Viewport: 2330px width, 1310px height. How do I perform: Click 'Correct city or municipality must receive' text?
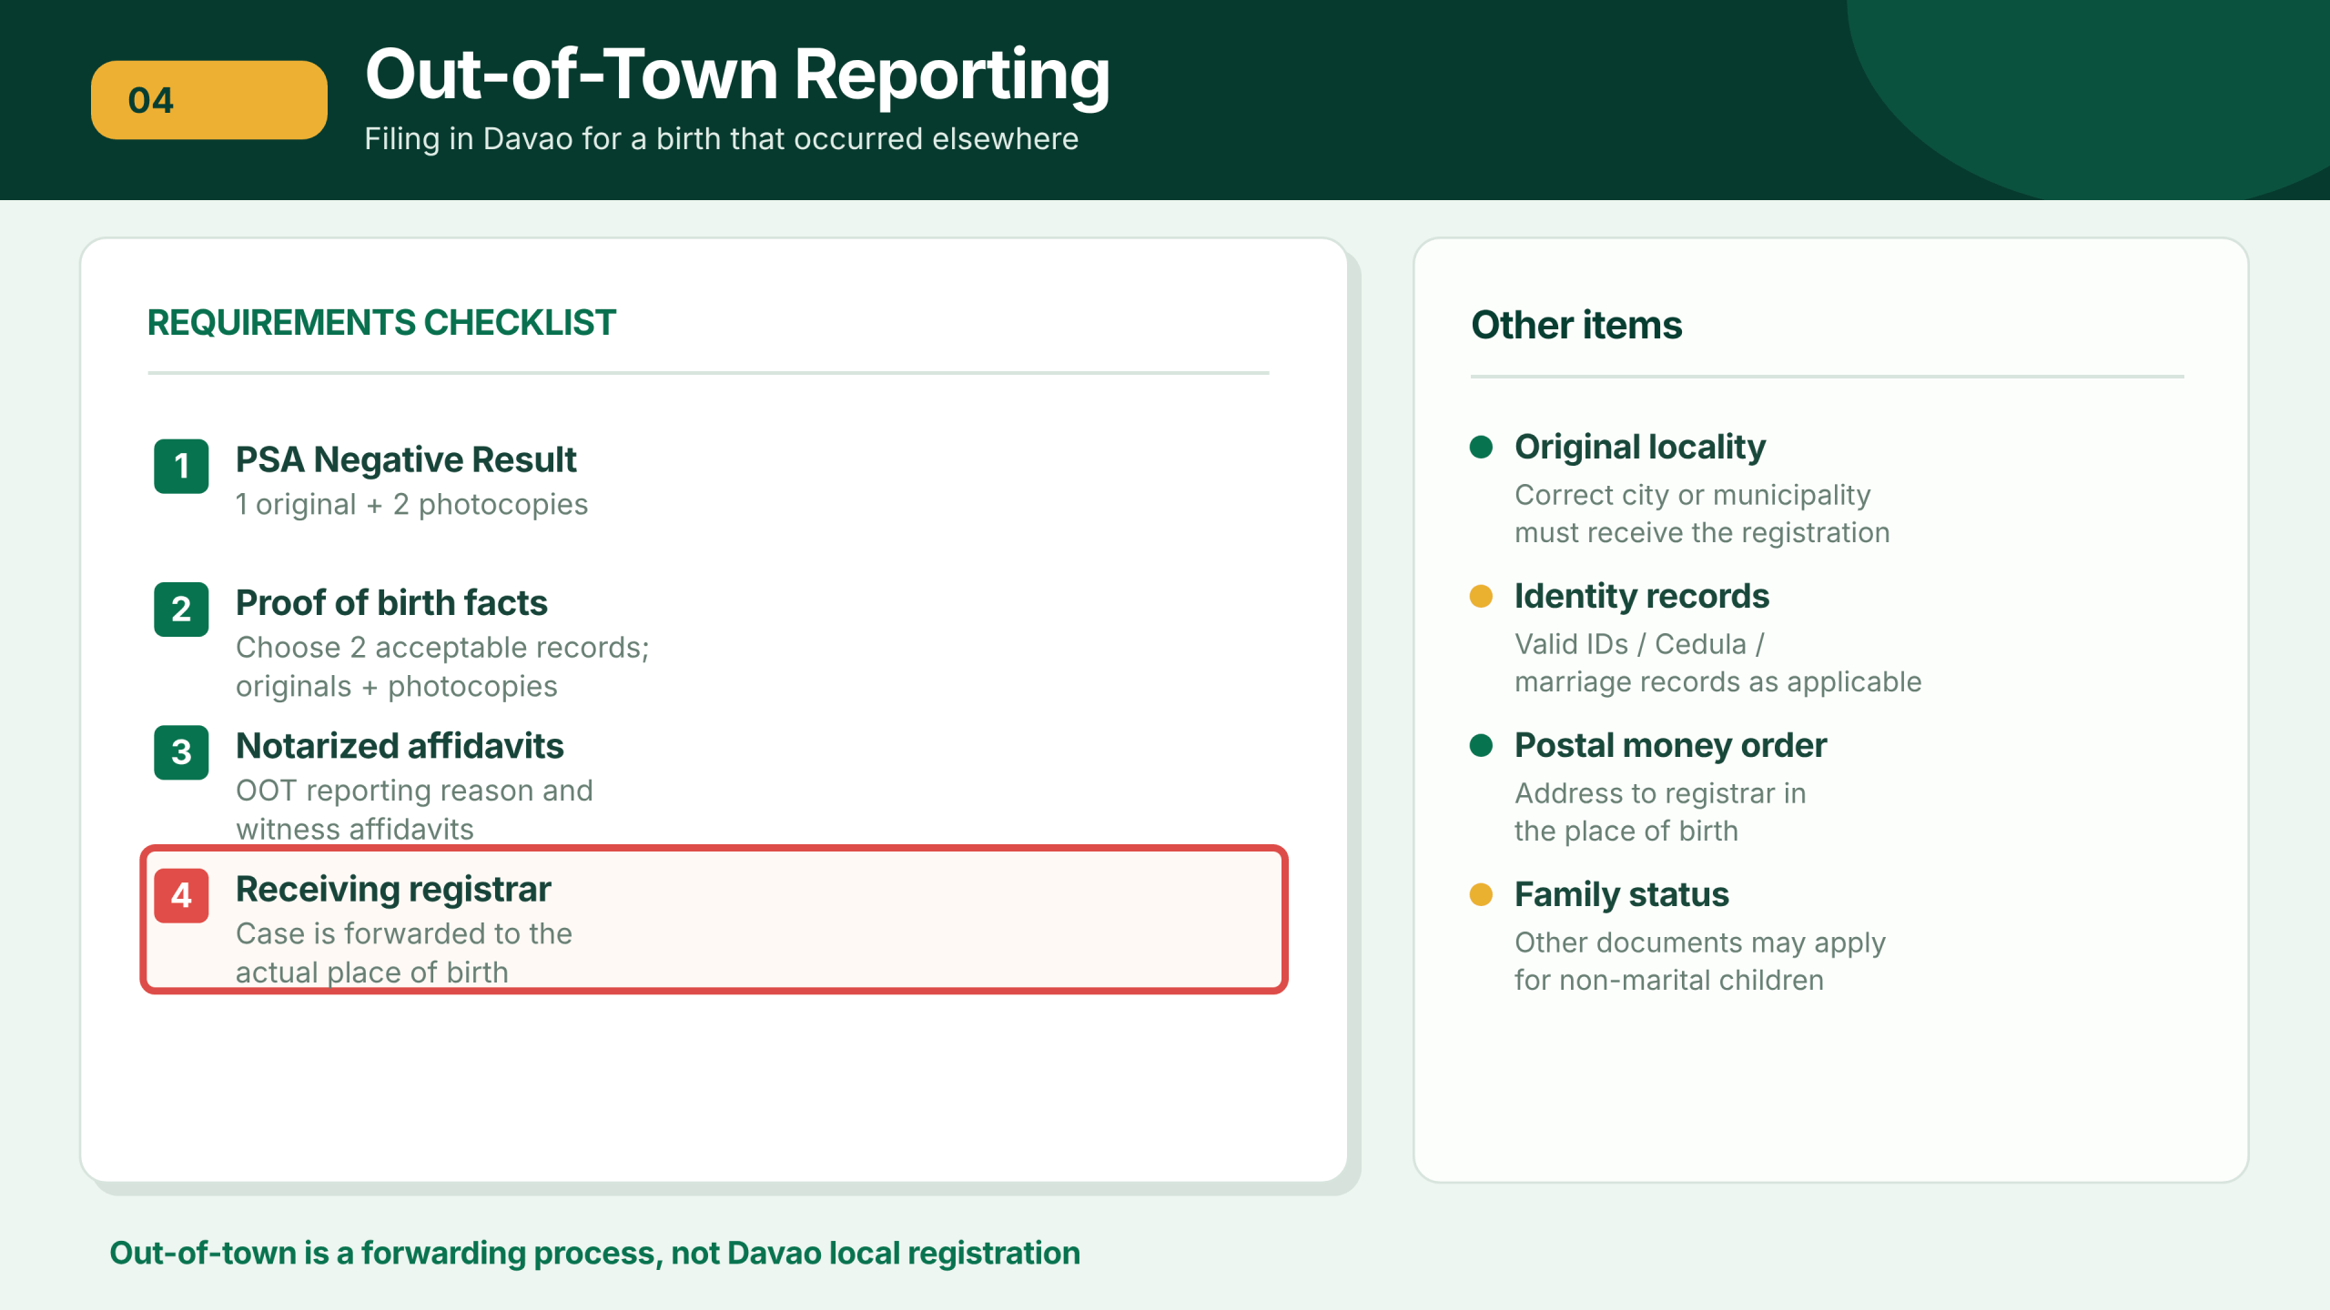tap(1702, 513)
